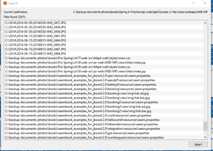
Task: Select integration\resources\seam.properties row
Action: coord(104,129)
